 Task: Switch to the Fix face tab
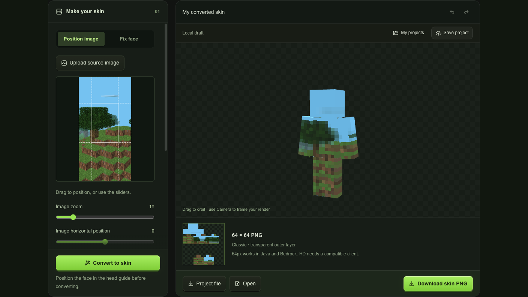129,39
